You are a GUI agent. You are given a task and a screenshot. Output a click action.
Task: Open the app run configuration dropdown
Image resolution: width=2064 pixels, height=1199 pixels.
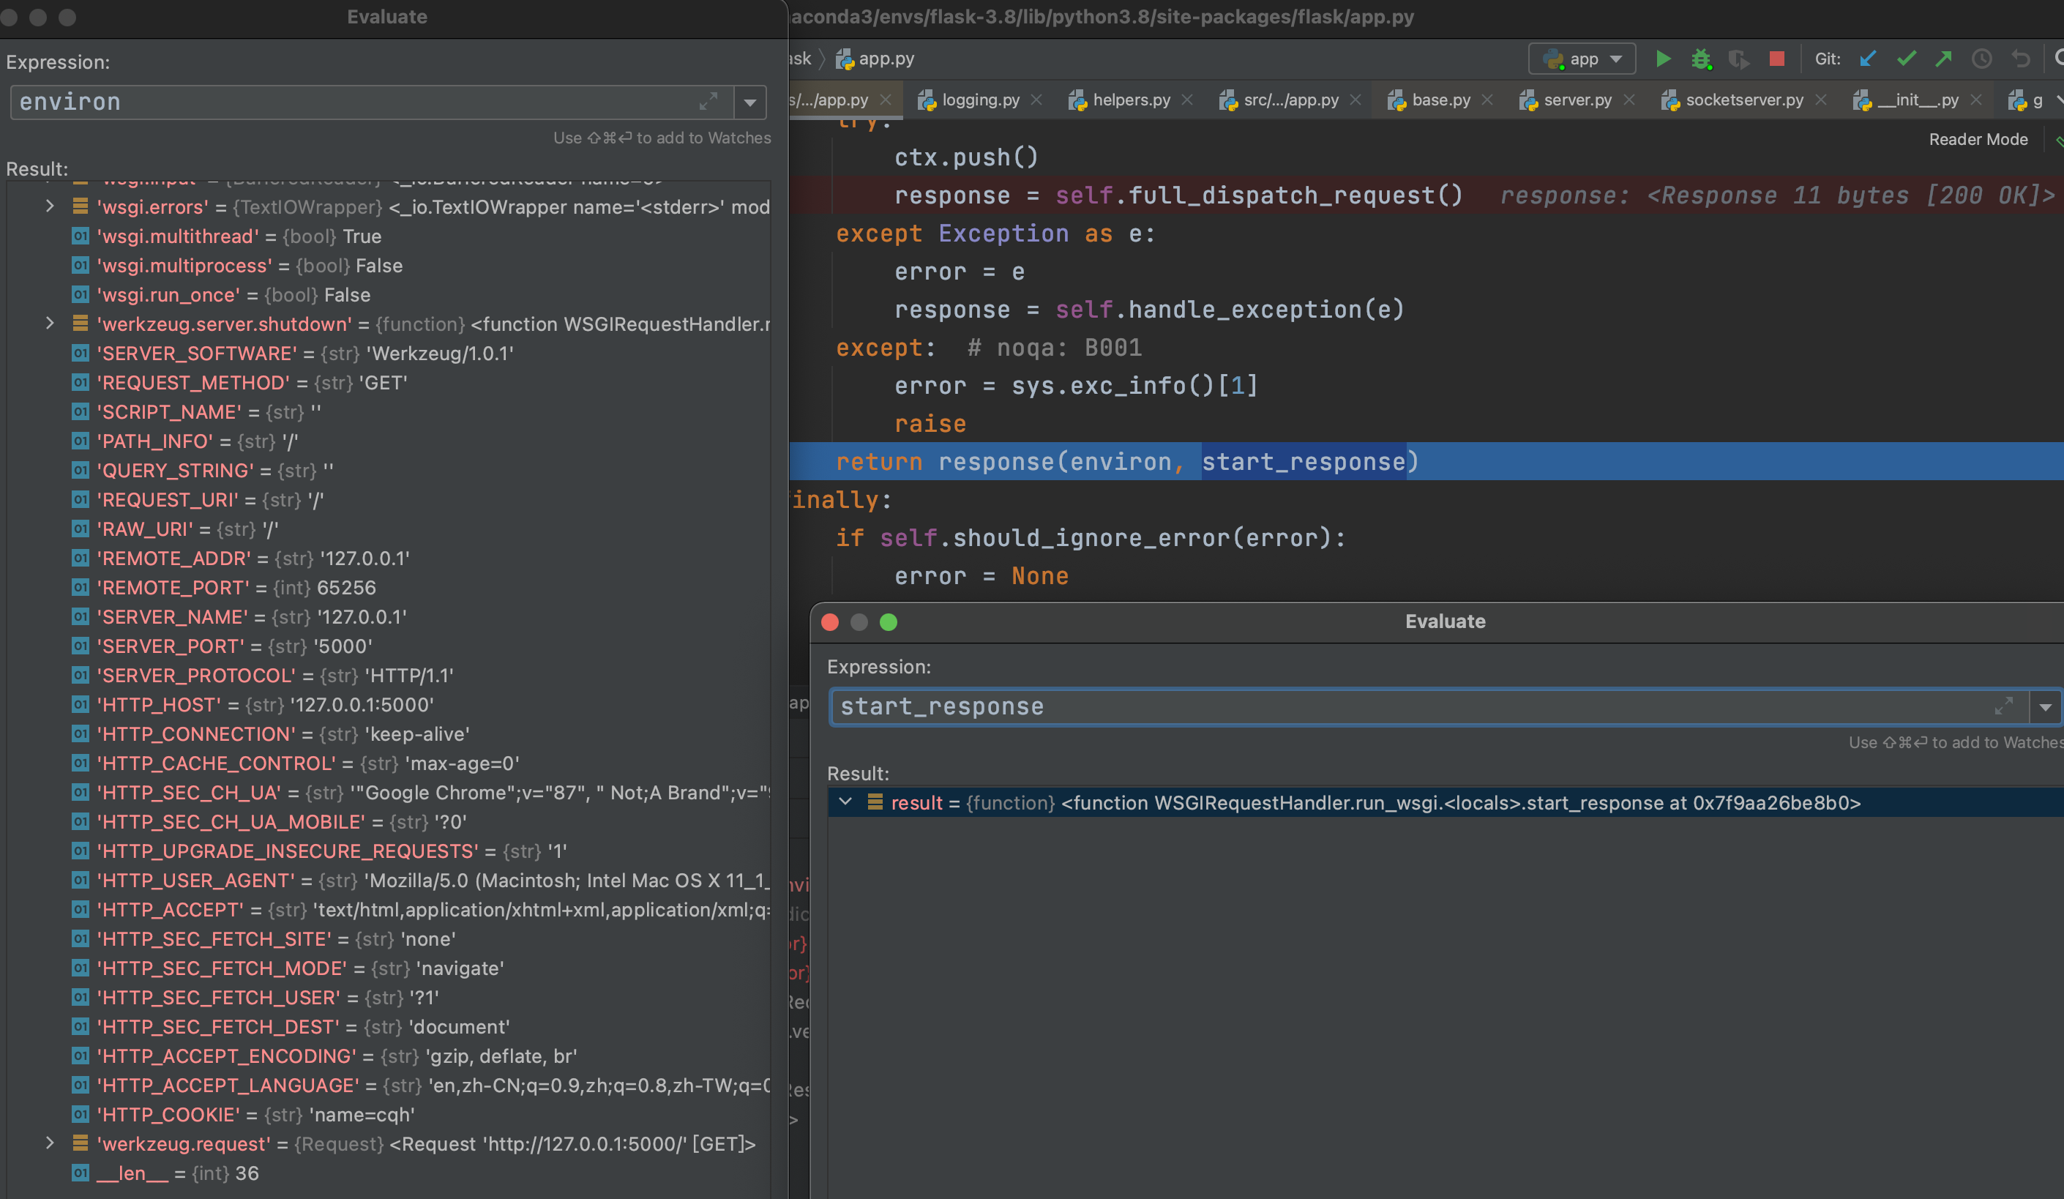pyautogui.click(x=1582, y=59)
